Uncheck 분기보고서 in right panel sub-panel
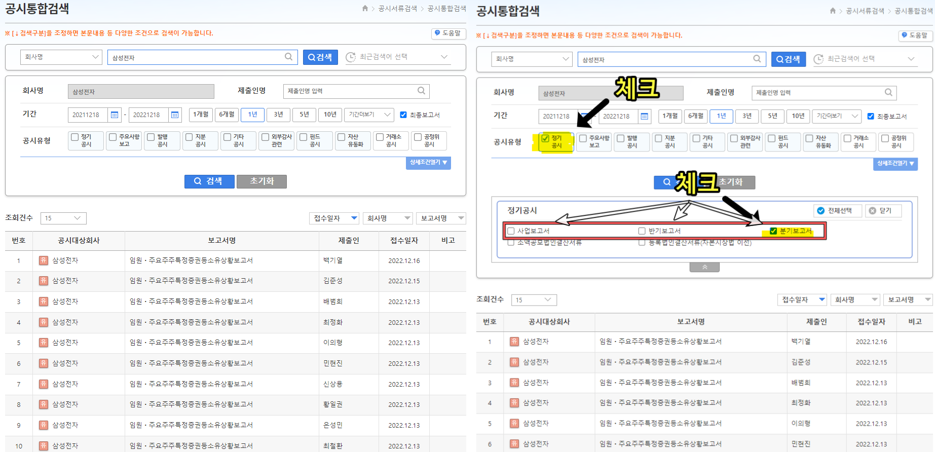 pos(773,231)
